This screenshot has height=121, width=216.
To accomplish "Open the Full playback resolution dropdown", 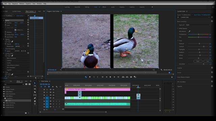I will pyautogui.click(x=155, y=70).
